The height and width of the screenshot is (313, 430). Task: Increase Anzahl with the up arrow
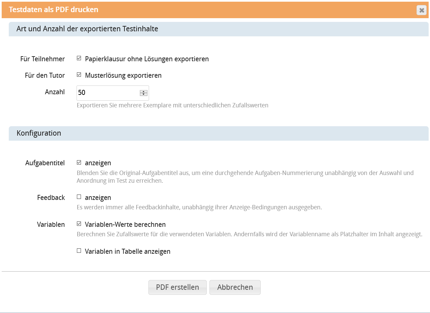pos(144,92)
